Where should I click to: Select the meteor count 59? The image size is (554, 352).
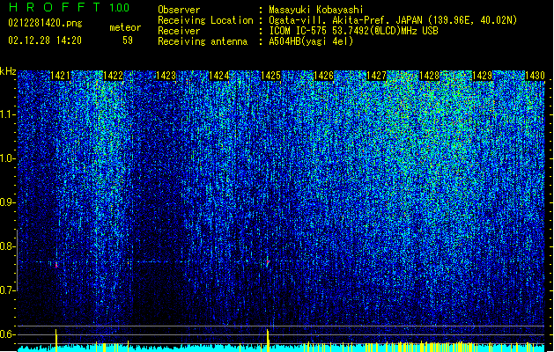coord(128,40)
